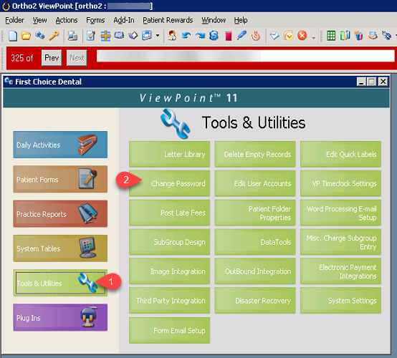Open the Actions menu
Screen dimensions: 397x358
coord(67,20)
